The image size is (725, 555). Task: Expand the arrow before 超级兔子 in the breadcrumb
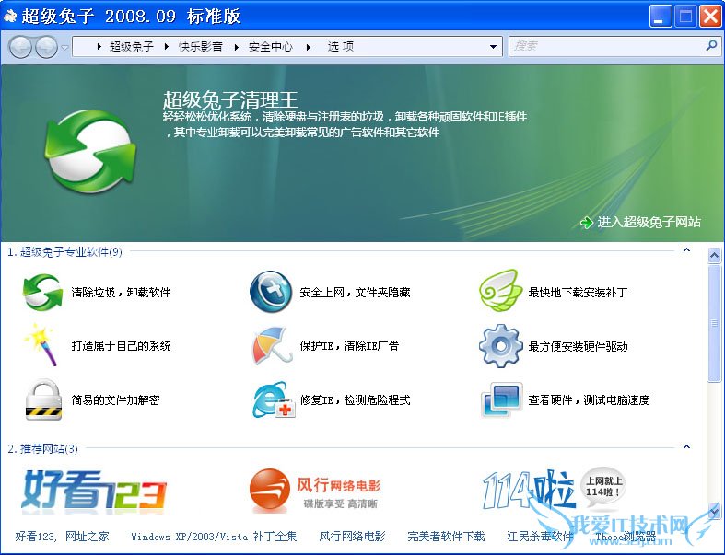(x=99, y=46)
